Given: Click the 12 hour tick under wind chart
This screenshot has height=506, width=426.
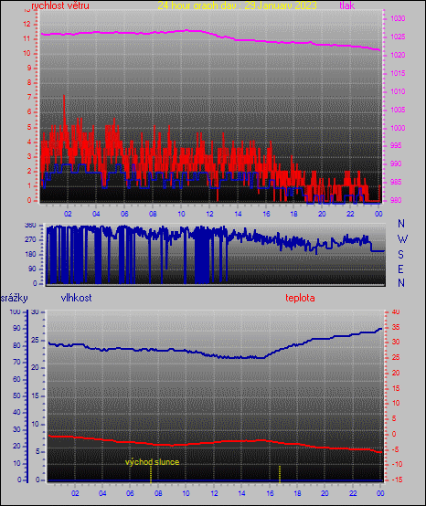Looking at the screenshot, I should tap(209, 214).
